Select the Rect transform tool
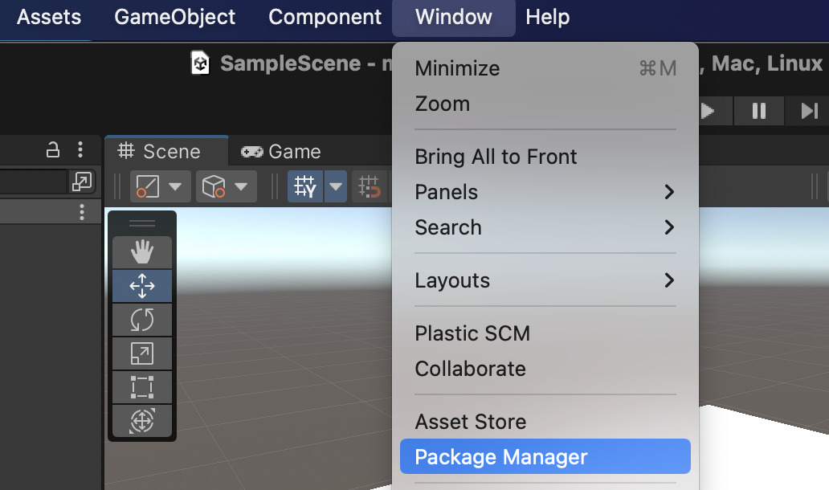829x490 pixels. coord(141,386)
